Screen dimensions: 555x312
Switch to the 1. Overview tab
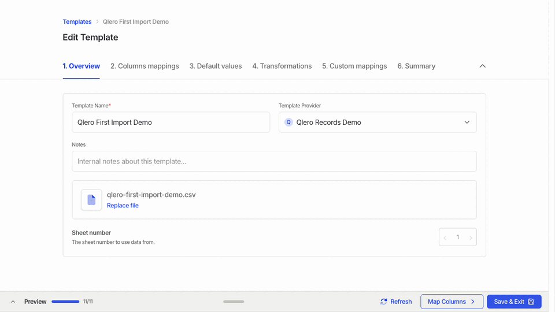[x=81, y=66]
